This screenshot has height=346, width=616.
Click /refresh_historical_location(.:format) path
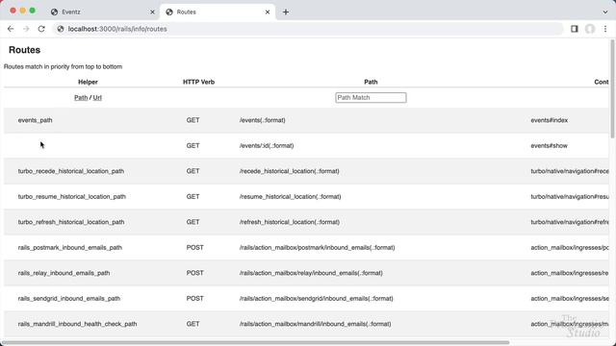(290, 222)
